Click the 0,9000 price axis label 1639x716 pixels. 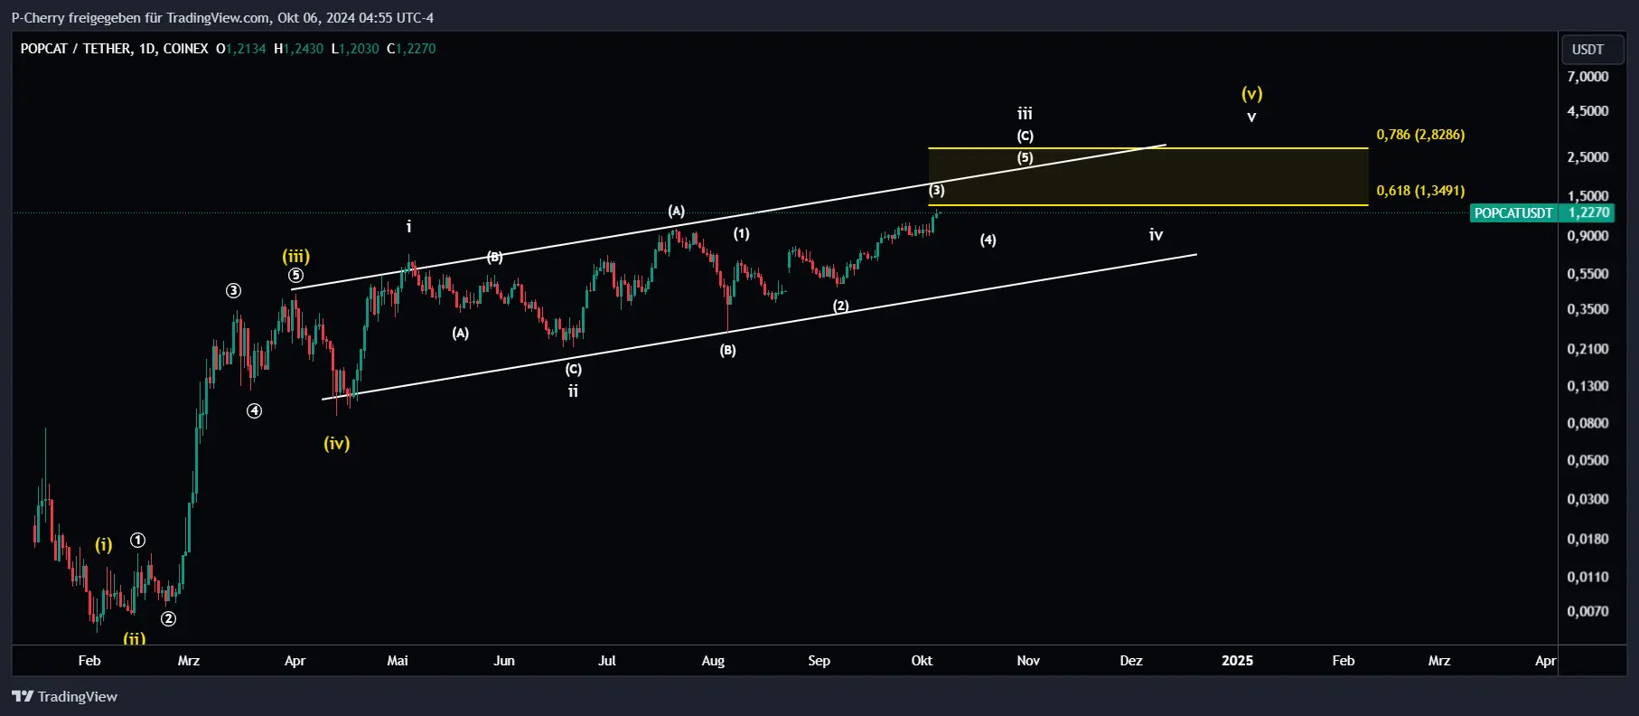(1587, 236)
